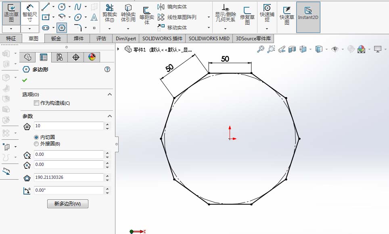Select the Ellipse sketch tool

(78, 17)
